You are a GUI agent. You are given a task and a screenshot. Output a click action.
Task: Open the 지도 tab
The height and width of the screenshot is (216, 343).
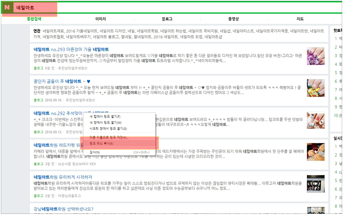point(300,19)
